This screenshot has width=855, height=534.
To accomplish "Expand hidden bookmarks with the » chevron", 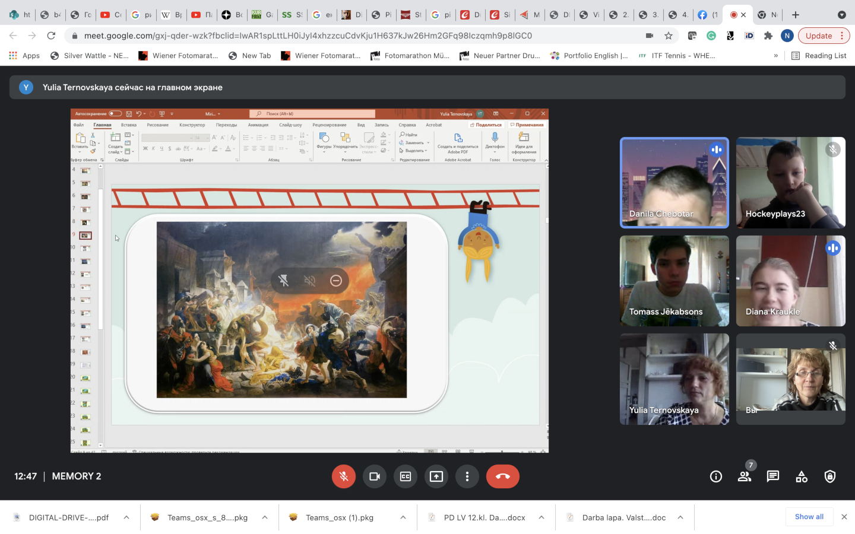I will 775,56.
